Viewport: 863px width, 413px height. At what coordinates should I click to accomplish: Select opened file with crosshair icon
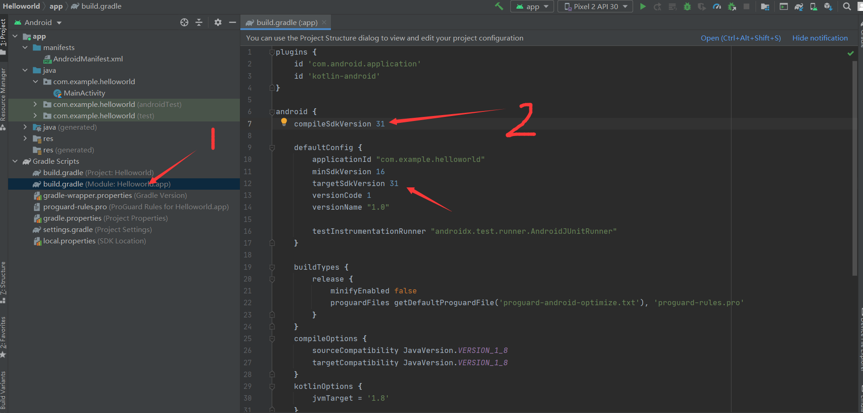[184, 22]
